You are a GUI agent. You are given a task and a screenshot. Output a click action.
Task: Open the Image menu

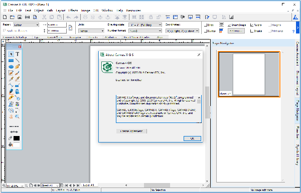(85, 10)
